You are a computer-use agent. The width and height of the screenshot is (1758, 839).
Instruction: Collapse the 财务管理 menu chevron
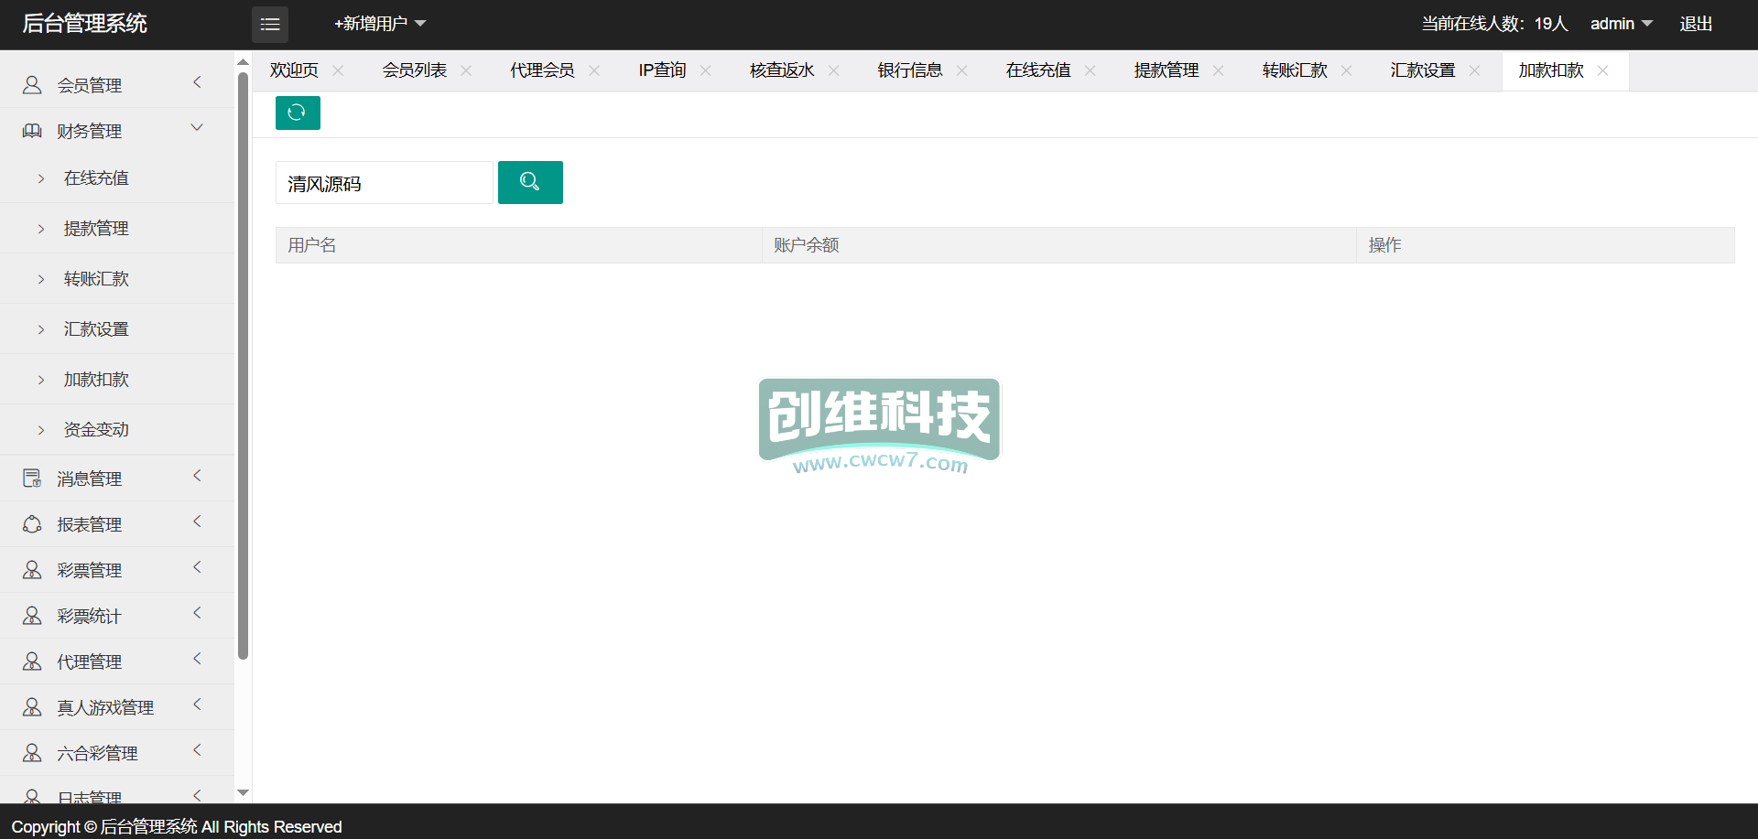coord(197,127)
